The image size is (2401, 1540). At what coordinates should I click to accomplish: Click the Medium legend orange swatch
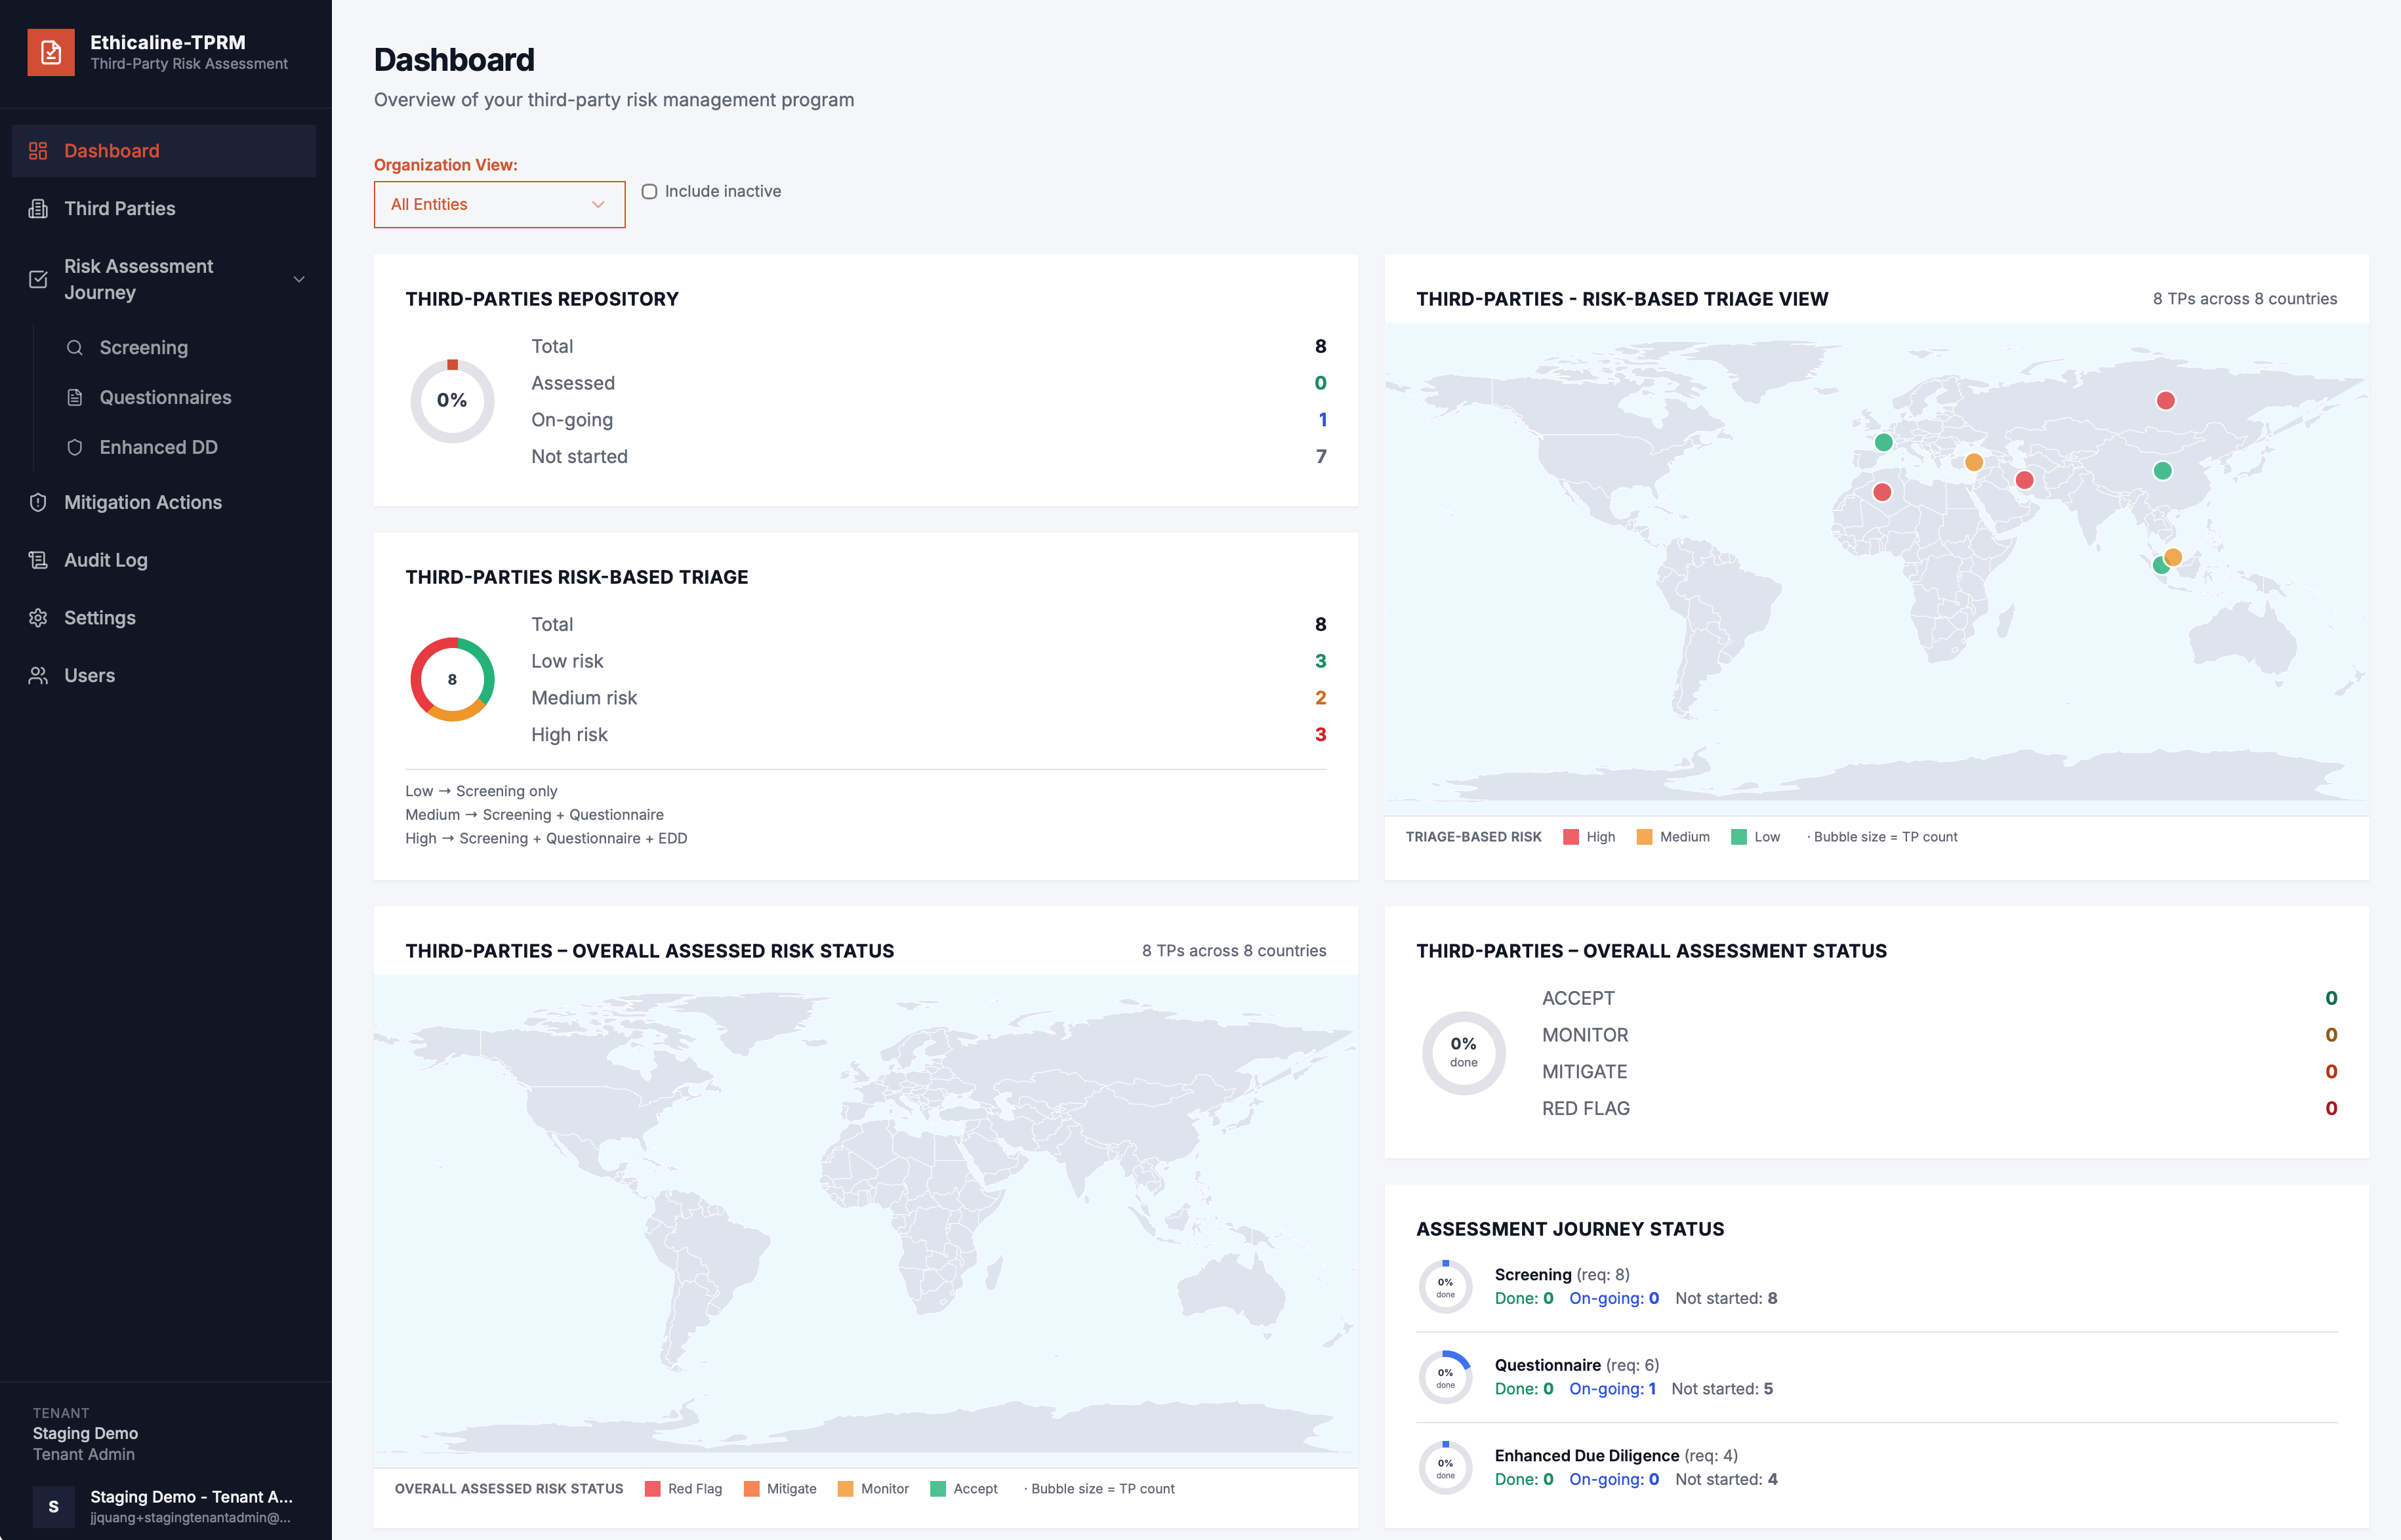[x=1644, y=837]
